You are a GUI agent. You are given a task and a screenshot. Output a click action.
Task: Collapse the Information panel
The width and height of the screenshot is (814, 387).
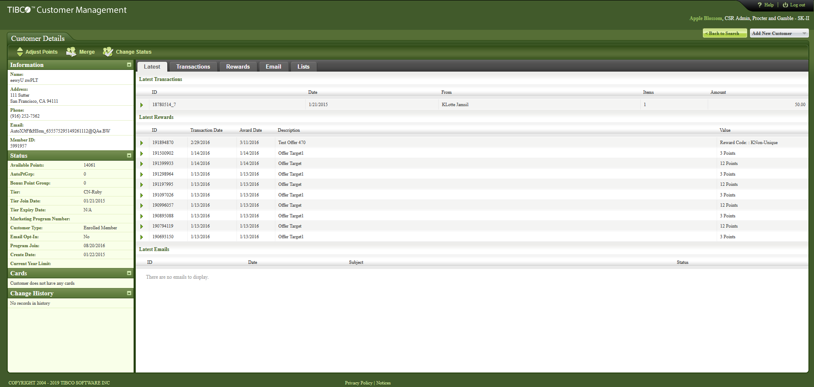129,65
